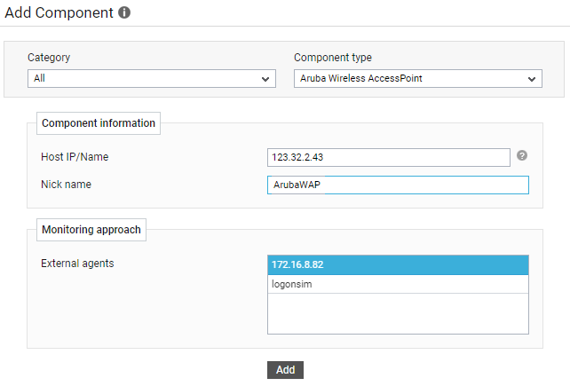Click the Monitoring approach section heading
This screenshot has width=570, height=386.
click(91, 230)
